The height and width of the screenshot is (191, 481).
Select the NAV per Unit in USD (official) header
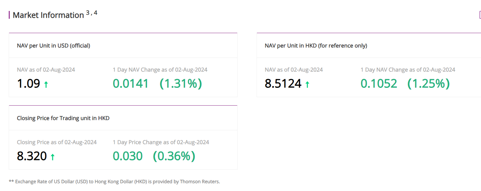pos(54,46)
